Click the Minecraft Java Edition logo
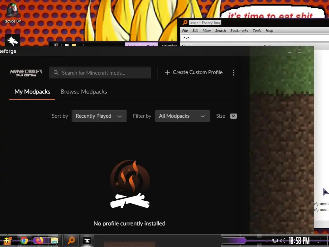Image resolution: width=329 pixels, height=247 pixels. point(26,73)
